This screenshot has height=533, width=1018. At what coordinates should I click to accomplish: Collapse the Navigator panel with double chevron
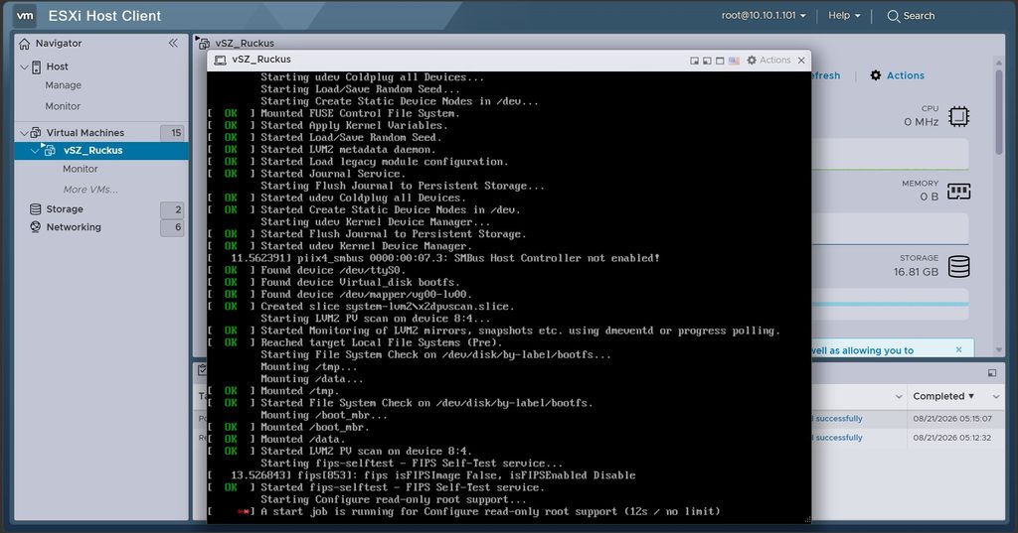(173, 43)
